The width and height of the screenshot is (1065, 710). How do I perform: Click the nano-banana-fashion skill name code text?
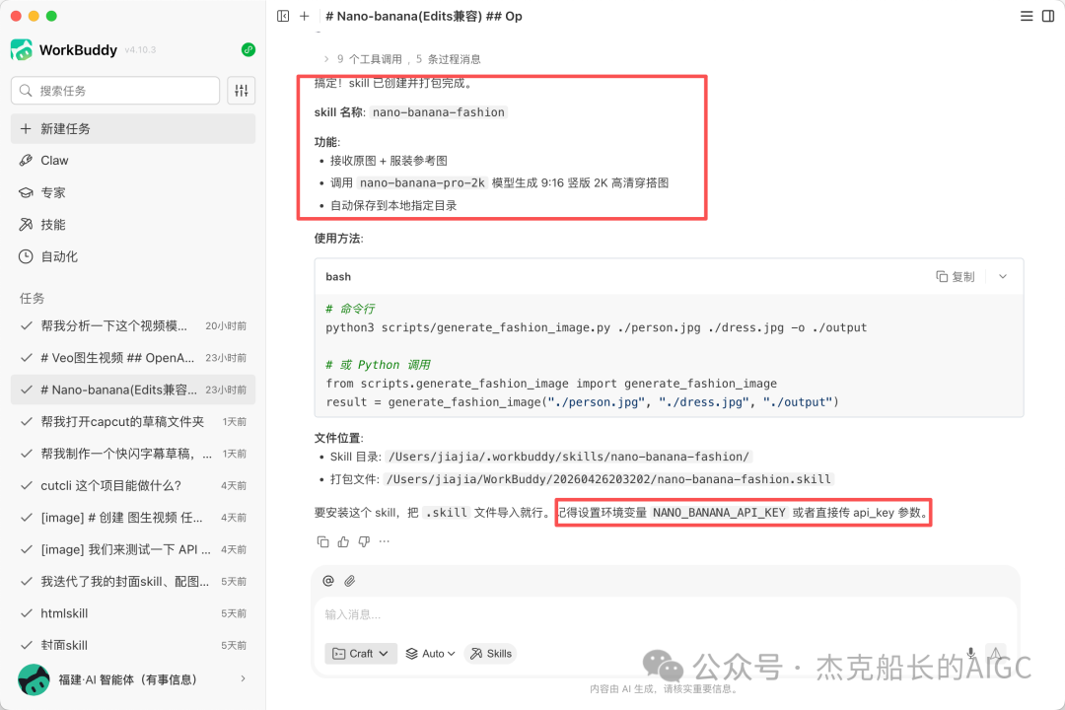pyautogui.click(x=439, y=112)
